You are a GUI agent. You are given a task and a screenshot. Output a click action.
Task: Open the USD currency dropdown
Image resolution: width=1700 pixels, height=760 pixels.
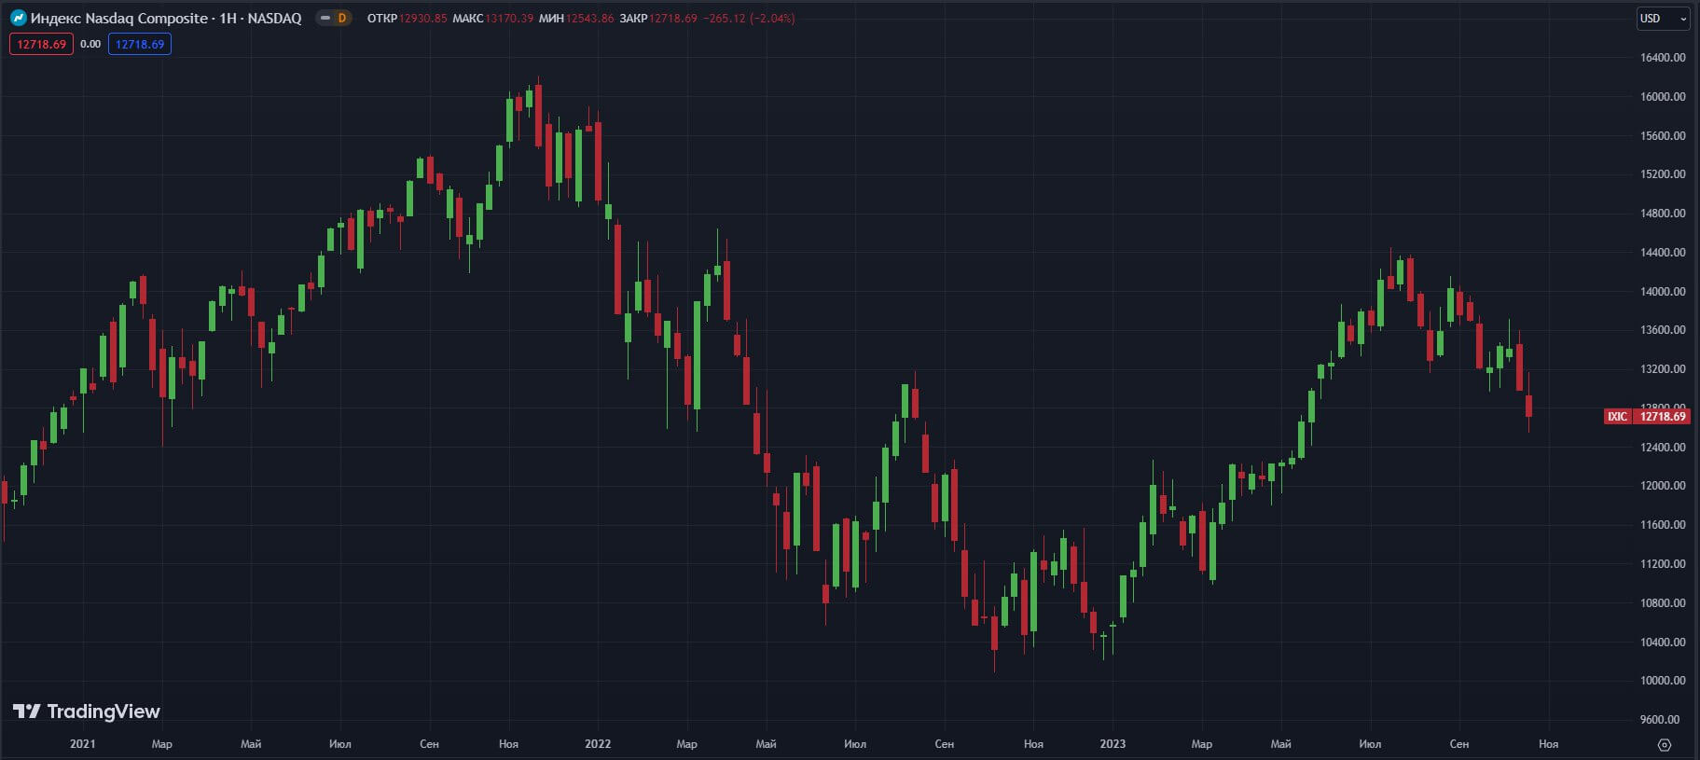[x=1664, y=18]
